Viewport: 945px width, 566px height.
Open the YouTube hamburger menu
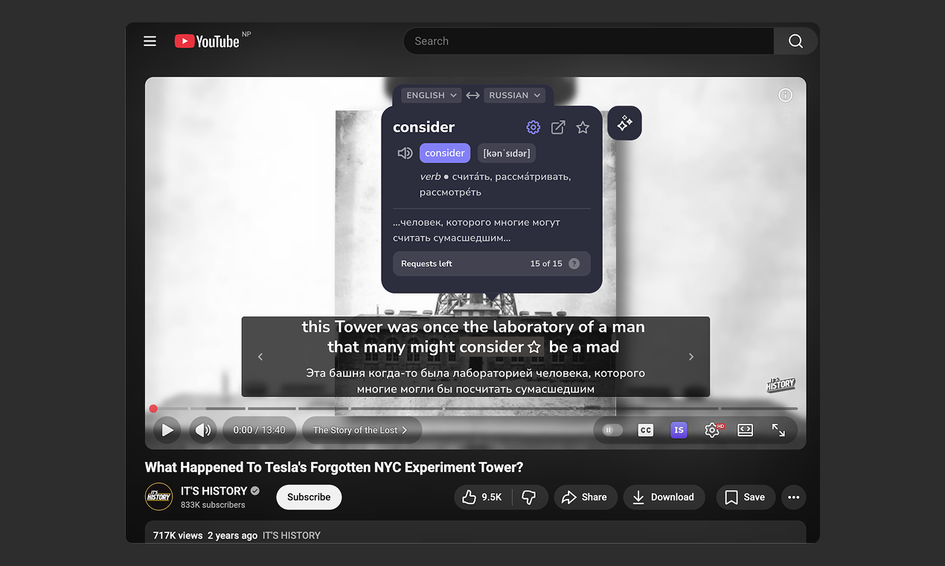tap(150, 41)
